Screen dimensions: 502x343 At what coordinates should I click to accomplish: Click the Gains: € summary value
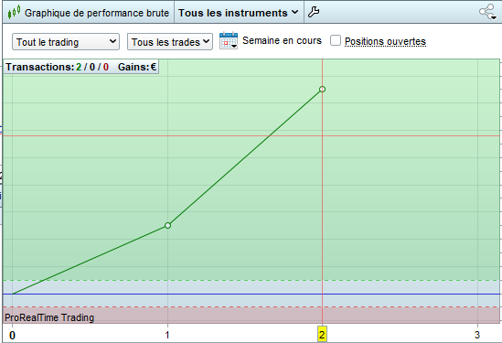tap(137, 67)
